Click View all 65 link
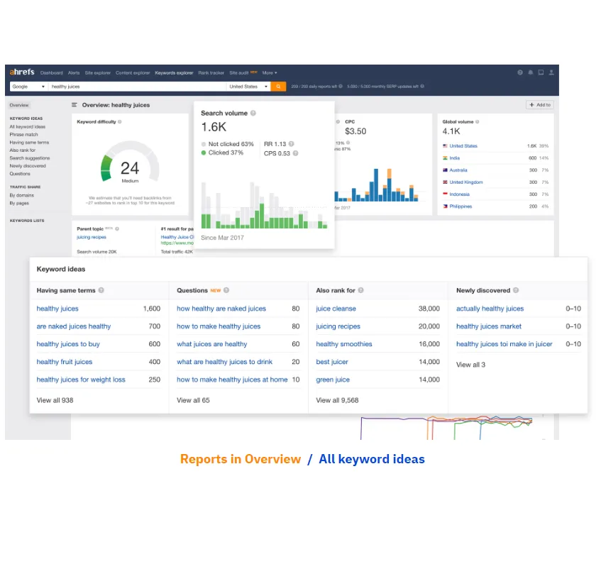Viewport: 601px width, 569px height. tap(193, 400)
